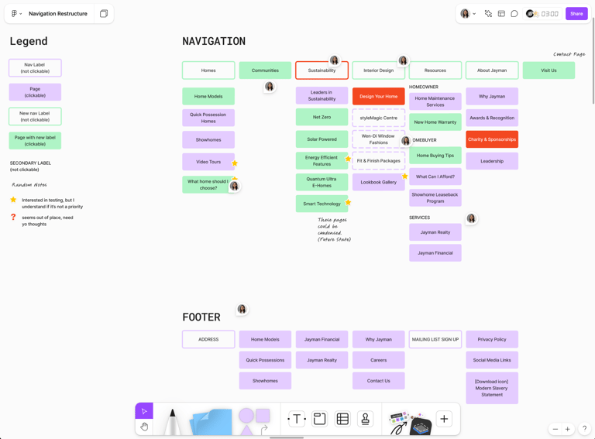595x439 pixels.
Task: Open the Figma main menu dropdown
Action: (x=16, y=14)
